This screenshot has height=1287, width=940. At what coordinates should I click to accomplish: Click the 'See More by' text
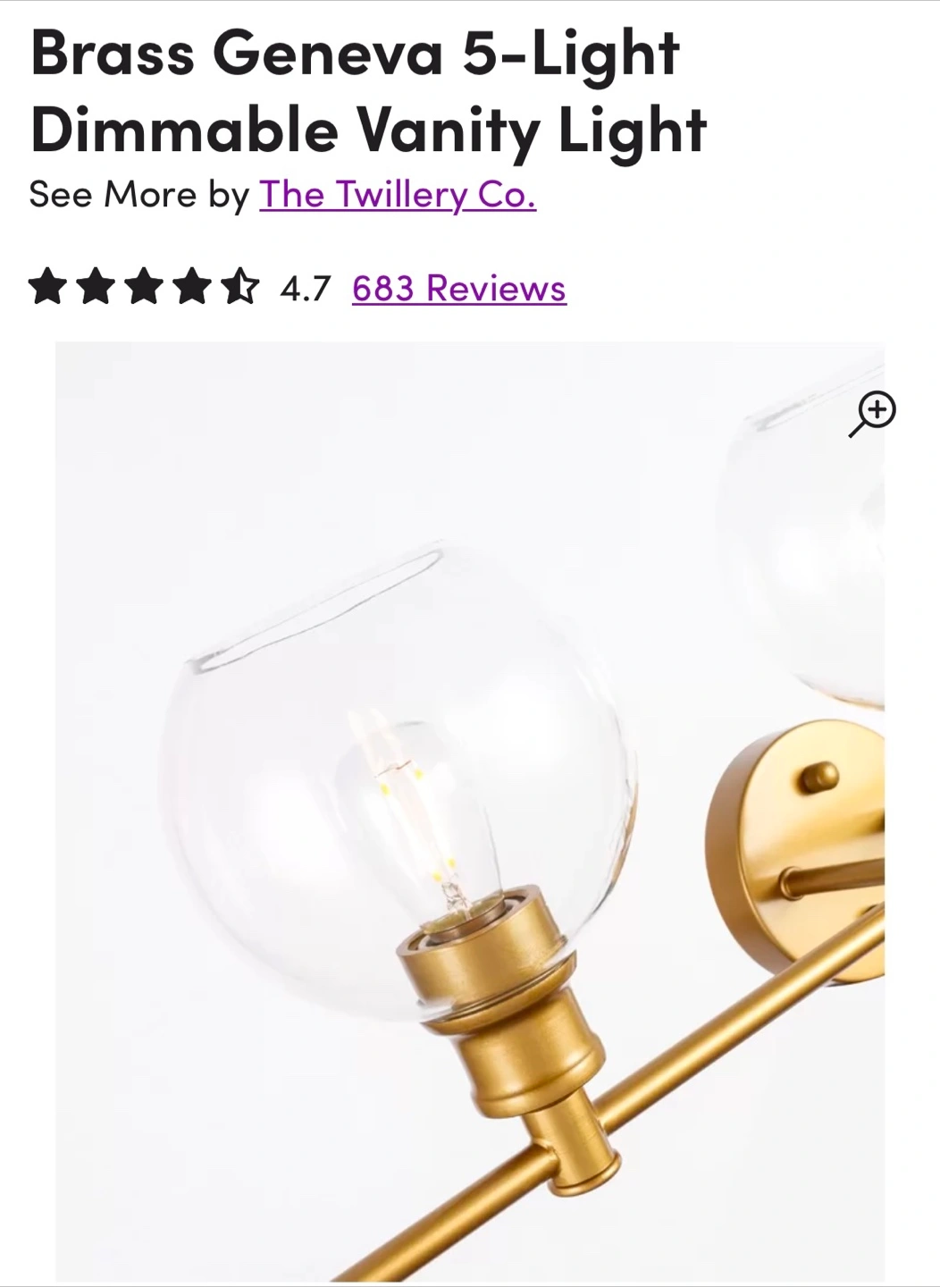(138, 194)
